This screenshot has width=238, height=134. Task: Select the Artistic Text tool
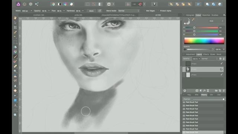tap(15, 105)
